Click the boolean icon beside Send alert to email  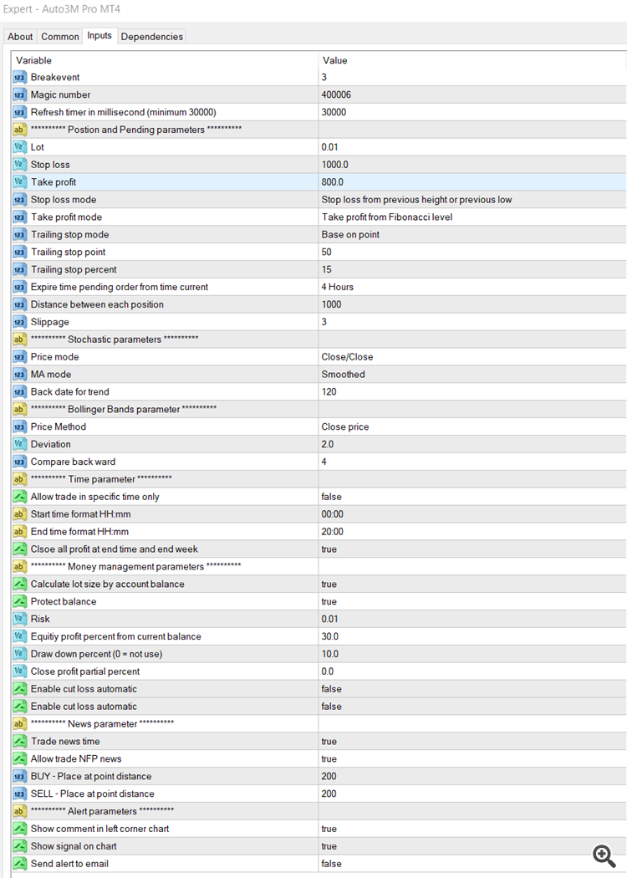(19, 864)
